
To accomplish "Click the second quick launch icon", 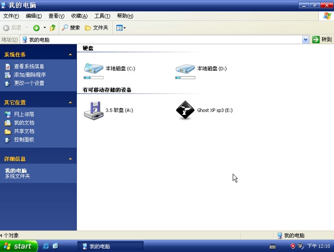I will [x=56, y=246].
